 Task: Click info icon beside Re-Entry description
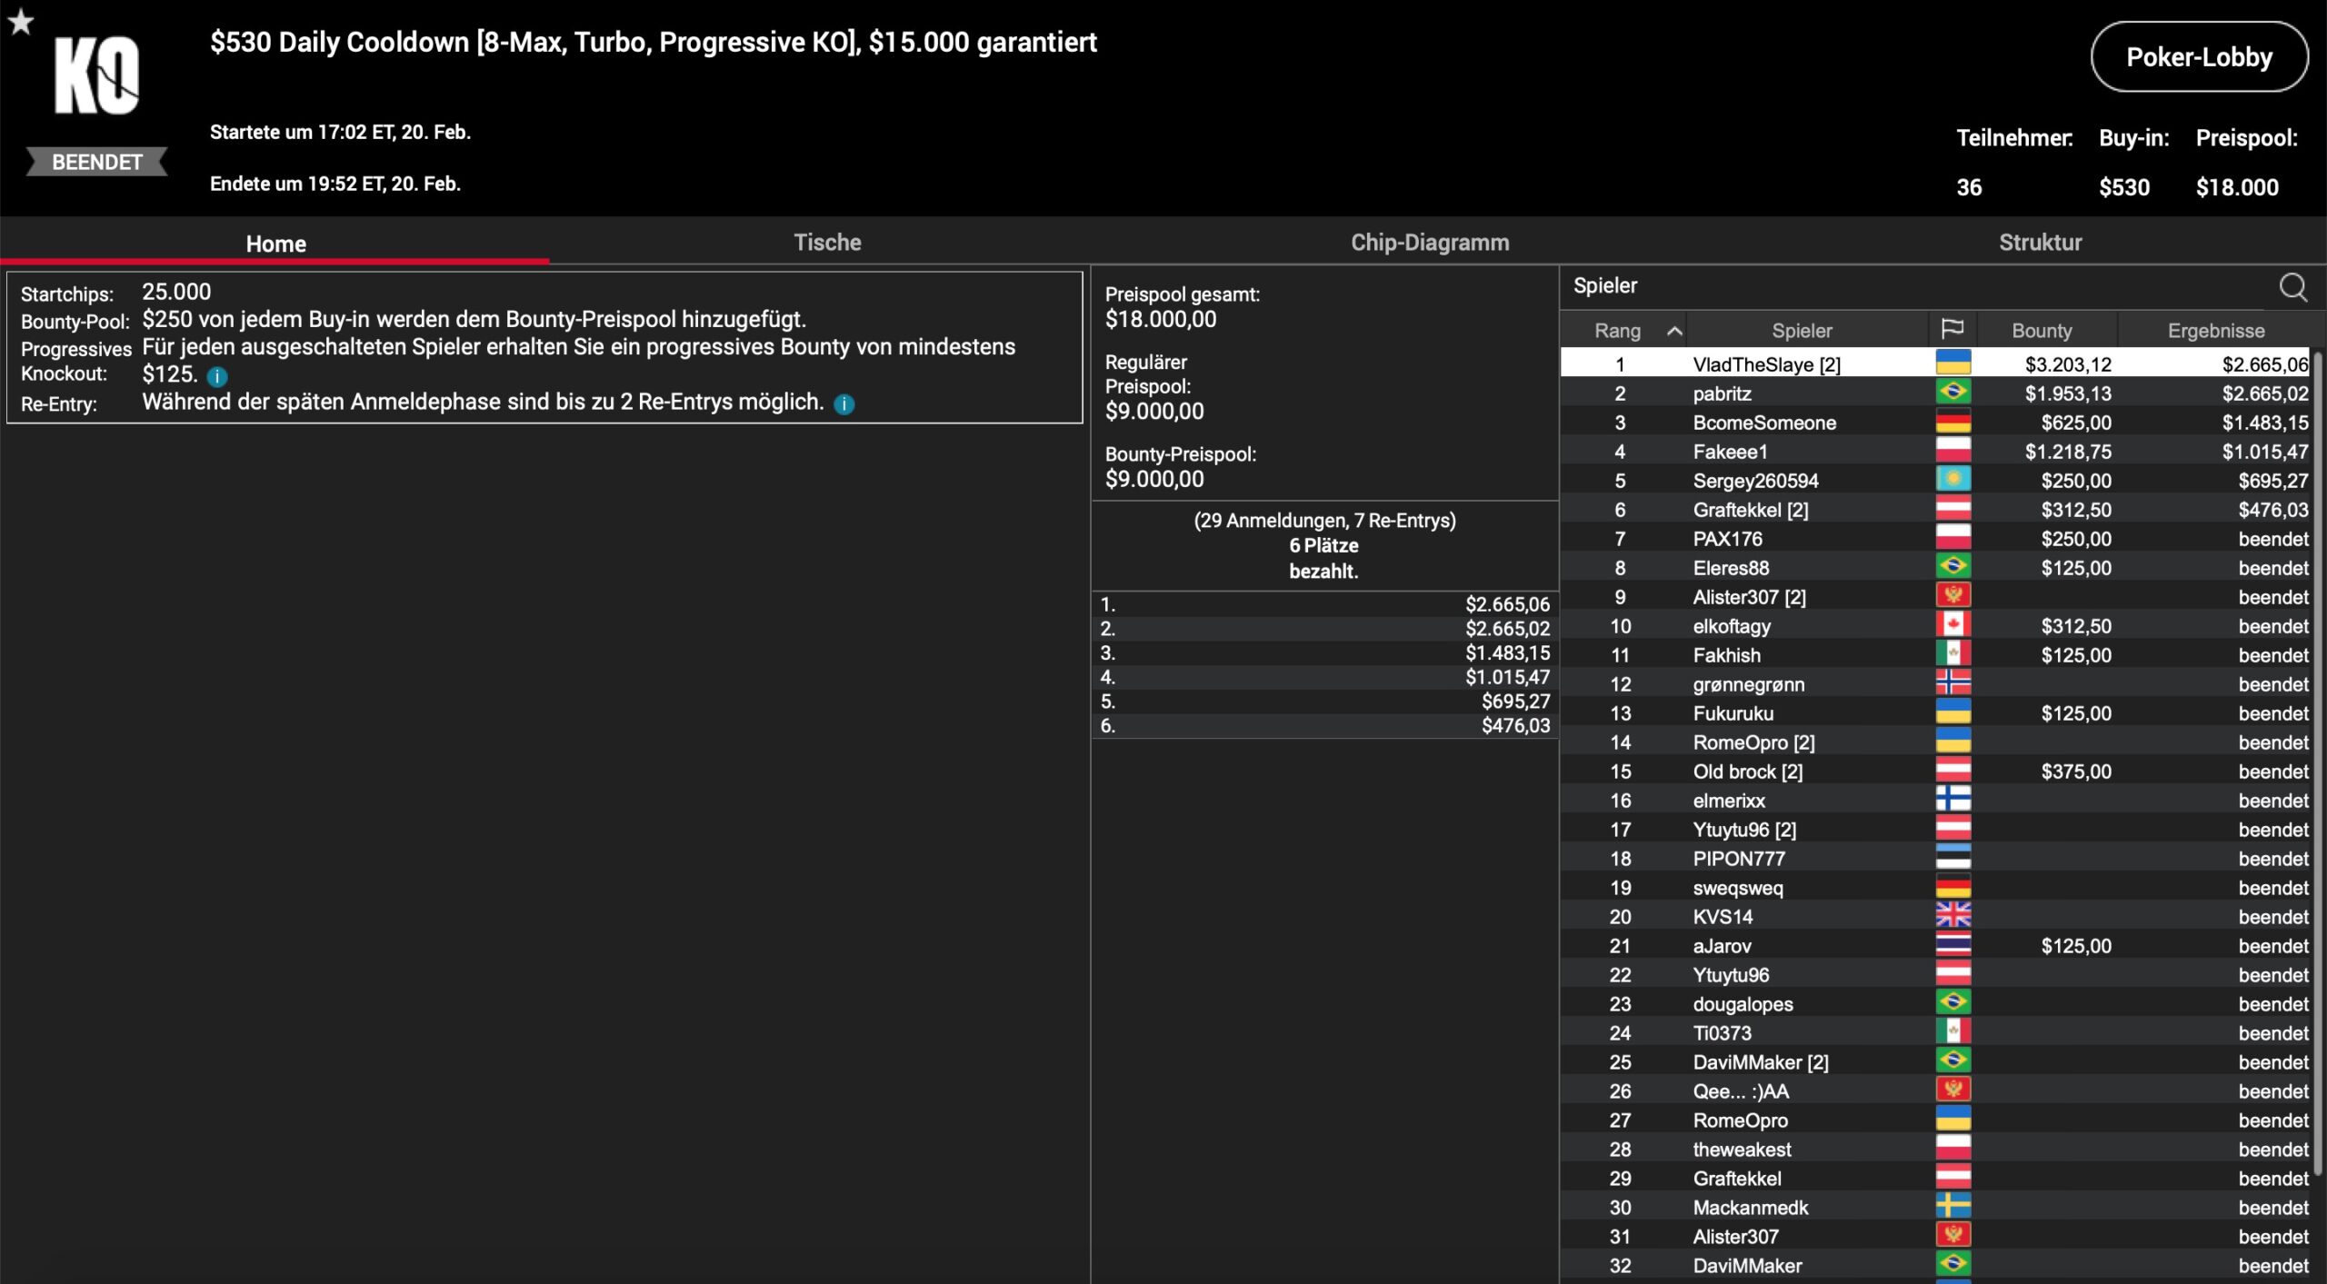point(844,404)
